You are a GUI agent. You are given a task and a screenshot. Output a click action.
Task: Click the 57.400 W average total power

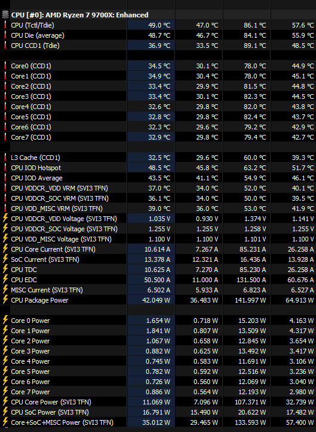300,423
